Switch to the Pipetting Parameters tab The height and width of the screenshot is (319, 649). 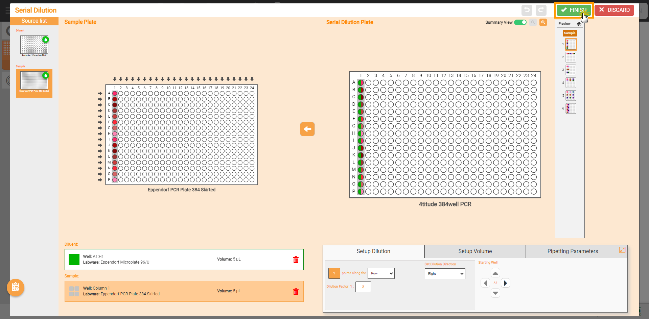pyautogui.click(x=572, y=251)
